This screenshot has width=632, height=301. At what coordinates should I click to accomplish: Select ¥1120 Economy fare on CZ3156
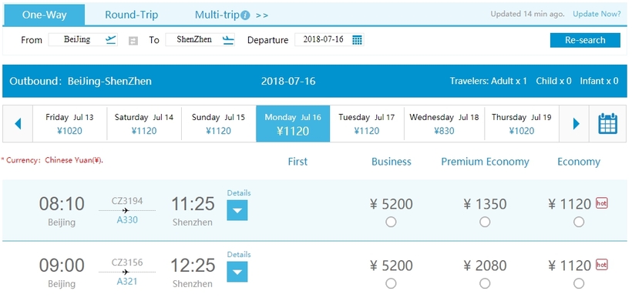(x=579, y=283)
